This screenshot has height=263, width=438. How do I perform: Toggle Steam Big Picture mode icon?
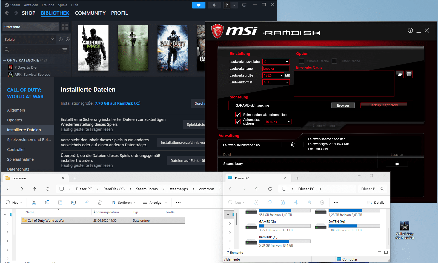tap(244, 5)
